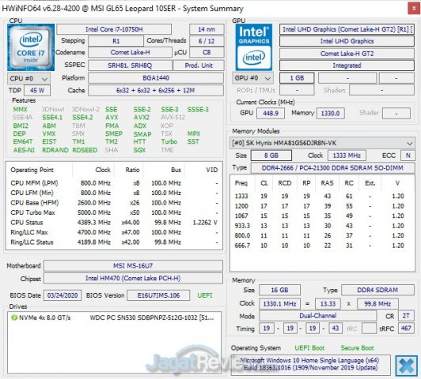Click the R1 stepping field
421x379 pixels.
click(116, 41)
